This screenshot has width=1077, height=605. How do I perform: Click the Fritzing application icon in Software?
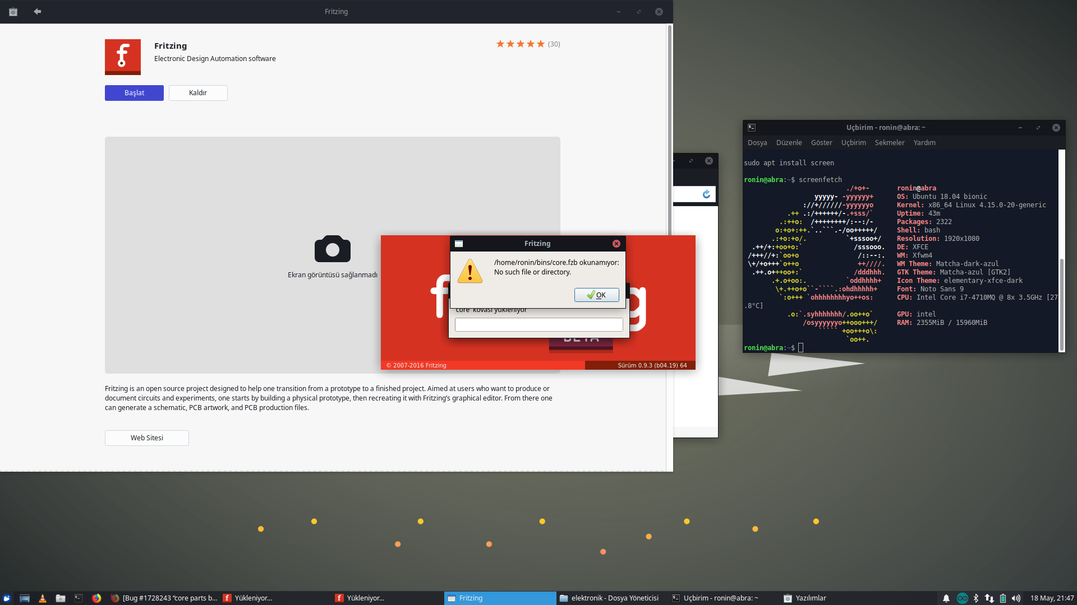[x=123, y=57]
